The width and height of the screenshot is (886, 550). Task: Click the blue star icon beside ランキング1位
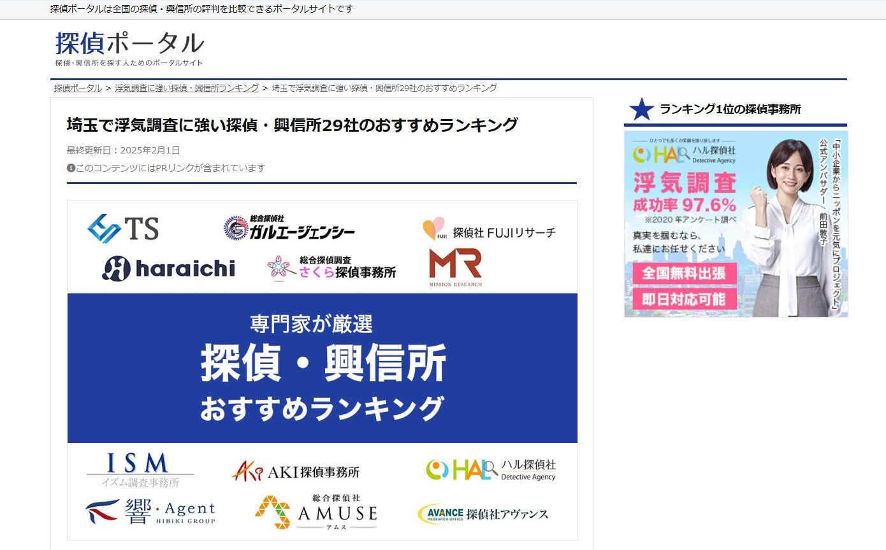(x=641, y=109)
